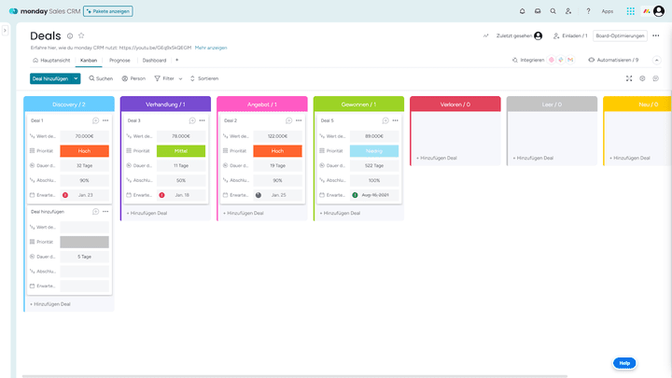This screenshot has height=378, width=672.
Task: Star the Deals board as favorite
Action: pyautogui.click(x=81, y=35)
